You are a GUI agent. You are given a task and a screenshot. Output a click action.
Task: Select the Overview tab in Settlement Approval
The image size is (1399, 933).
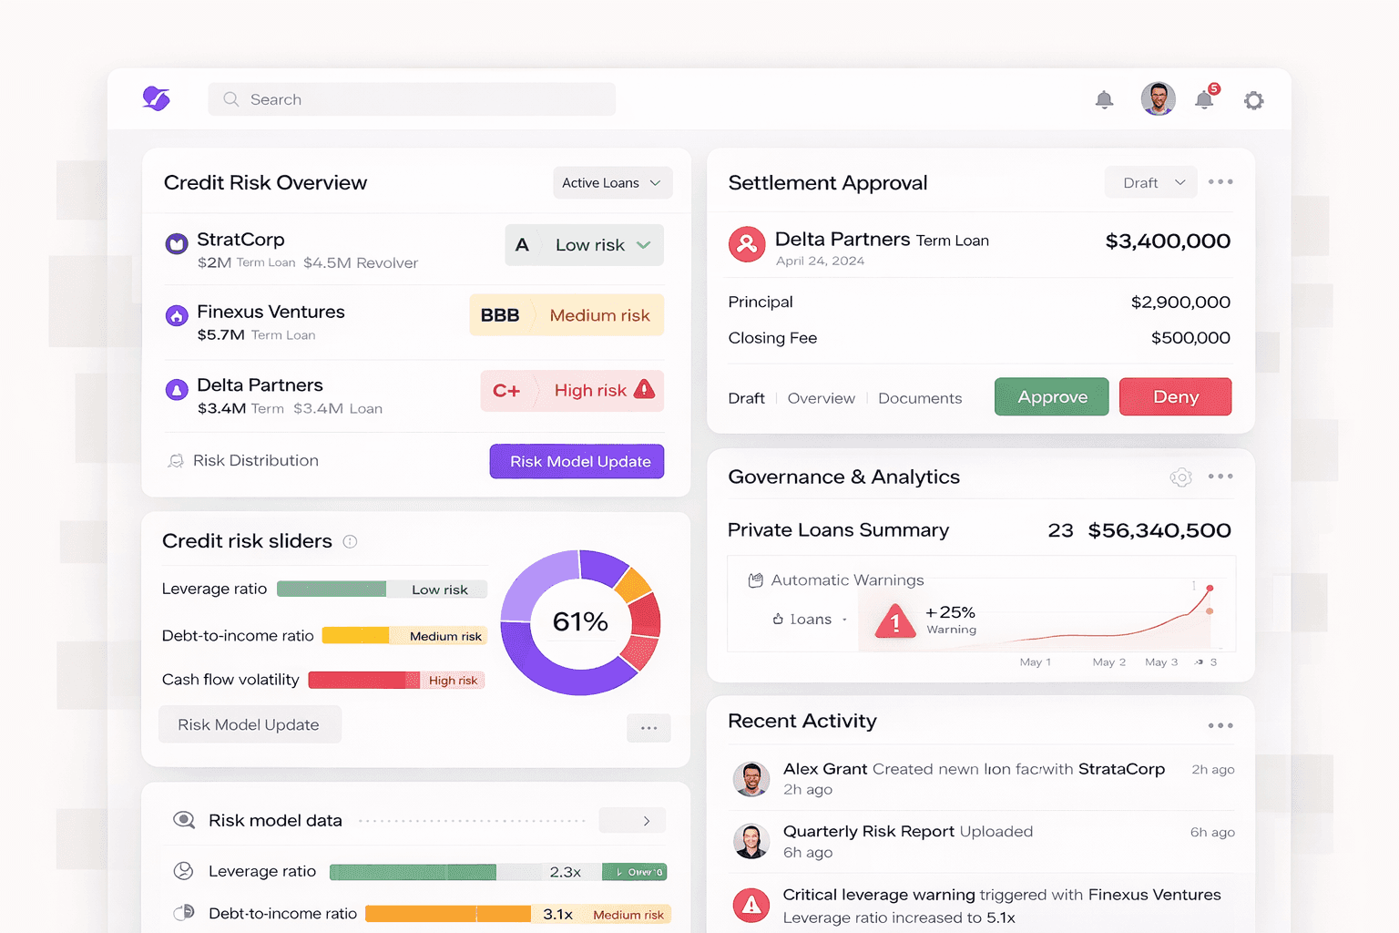coord(821,398)
